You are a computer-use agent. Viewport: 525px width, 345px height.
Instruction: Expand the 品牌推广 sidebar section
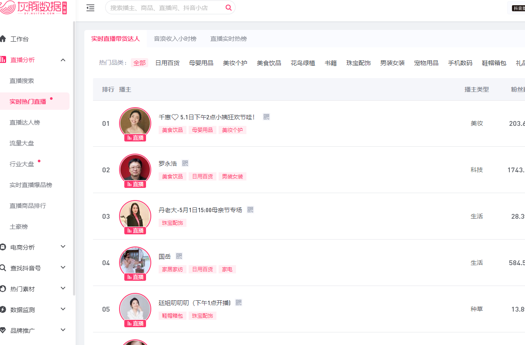click(x=63, y=330)
